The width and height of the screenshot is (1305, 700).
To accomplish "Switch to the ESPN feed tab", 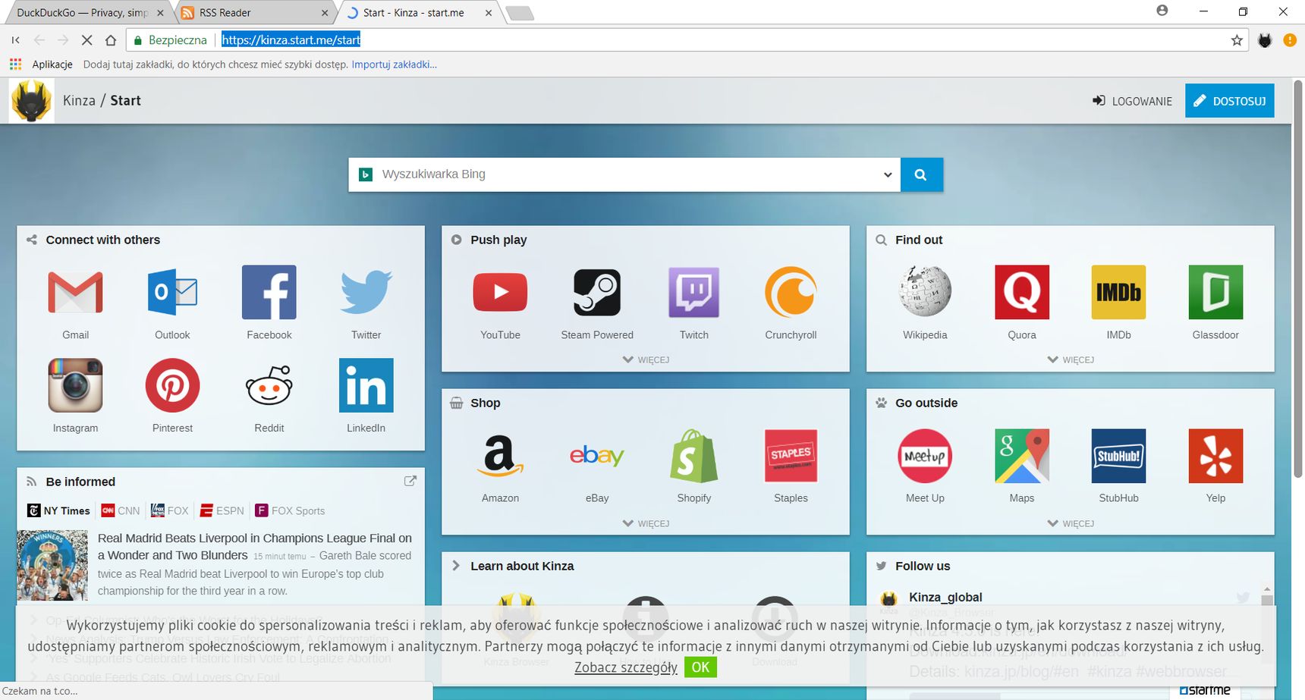I will 222,510.
